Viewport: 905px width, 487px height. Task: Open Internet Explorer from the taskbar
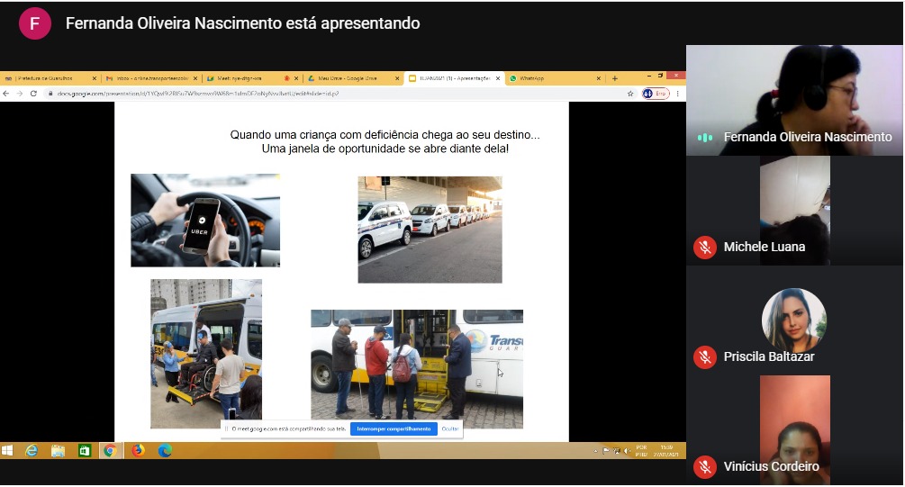click(x=32, y=450)
